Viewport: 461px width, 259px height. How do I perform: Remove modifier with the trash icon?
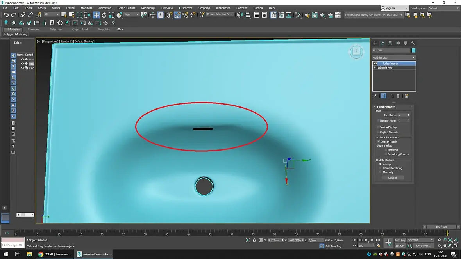(398, 96)
